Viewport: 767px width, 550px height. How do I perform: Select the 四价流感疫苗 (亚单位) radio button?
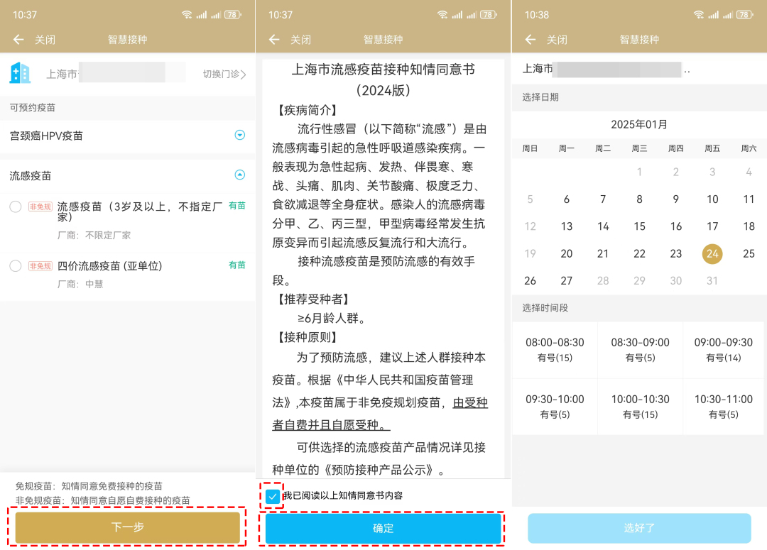click(x=16, y=266)
